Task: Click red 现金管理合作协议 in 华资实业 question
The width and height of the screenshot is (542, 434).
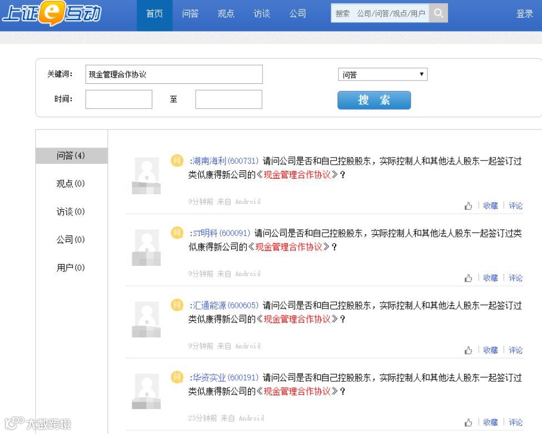Action: click(297, 391)
